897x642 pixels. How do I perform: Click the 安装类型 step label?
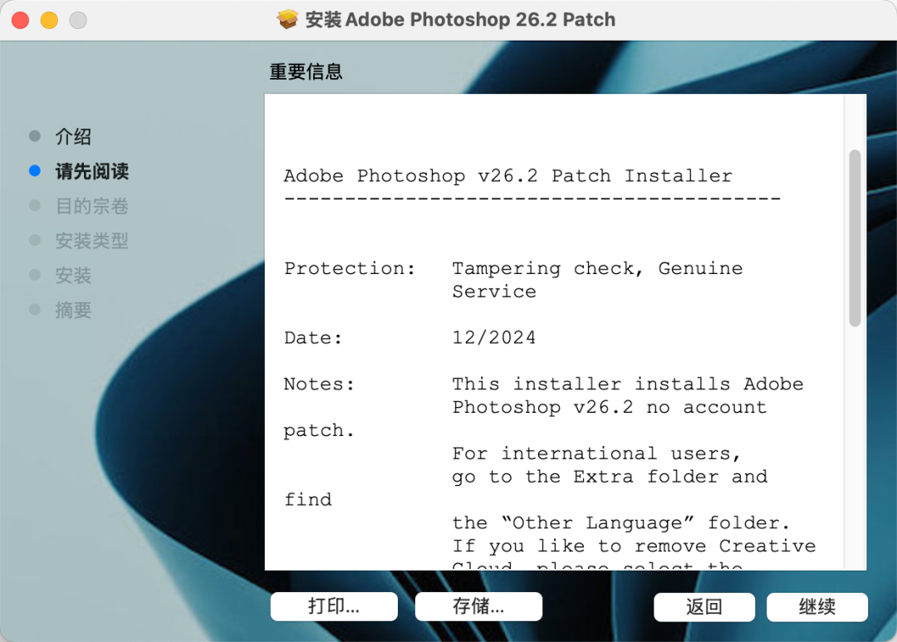click(x=91, y=241)
